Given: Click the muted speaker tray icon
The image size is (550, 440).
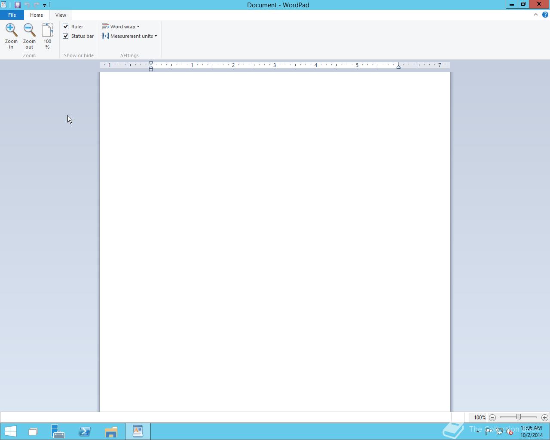Looking at the screenshot, I should tap(510, 431).
